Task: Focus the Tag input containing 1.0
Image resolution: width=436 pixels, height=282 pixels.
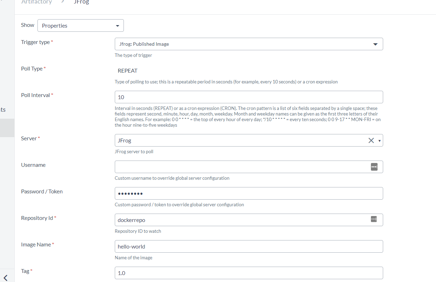Action: (x=248, y=273)
